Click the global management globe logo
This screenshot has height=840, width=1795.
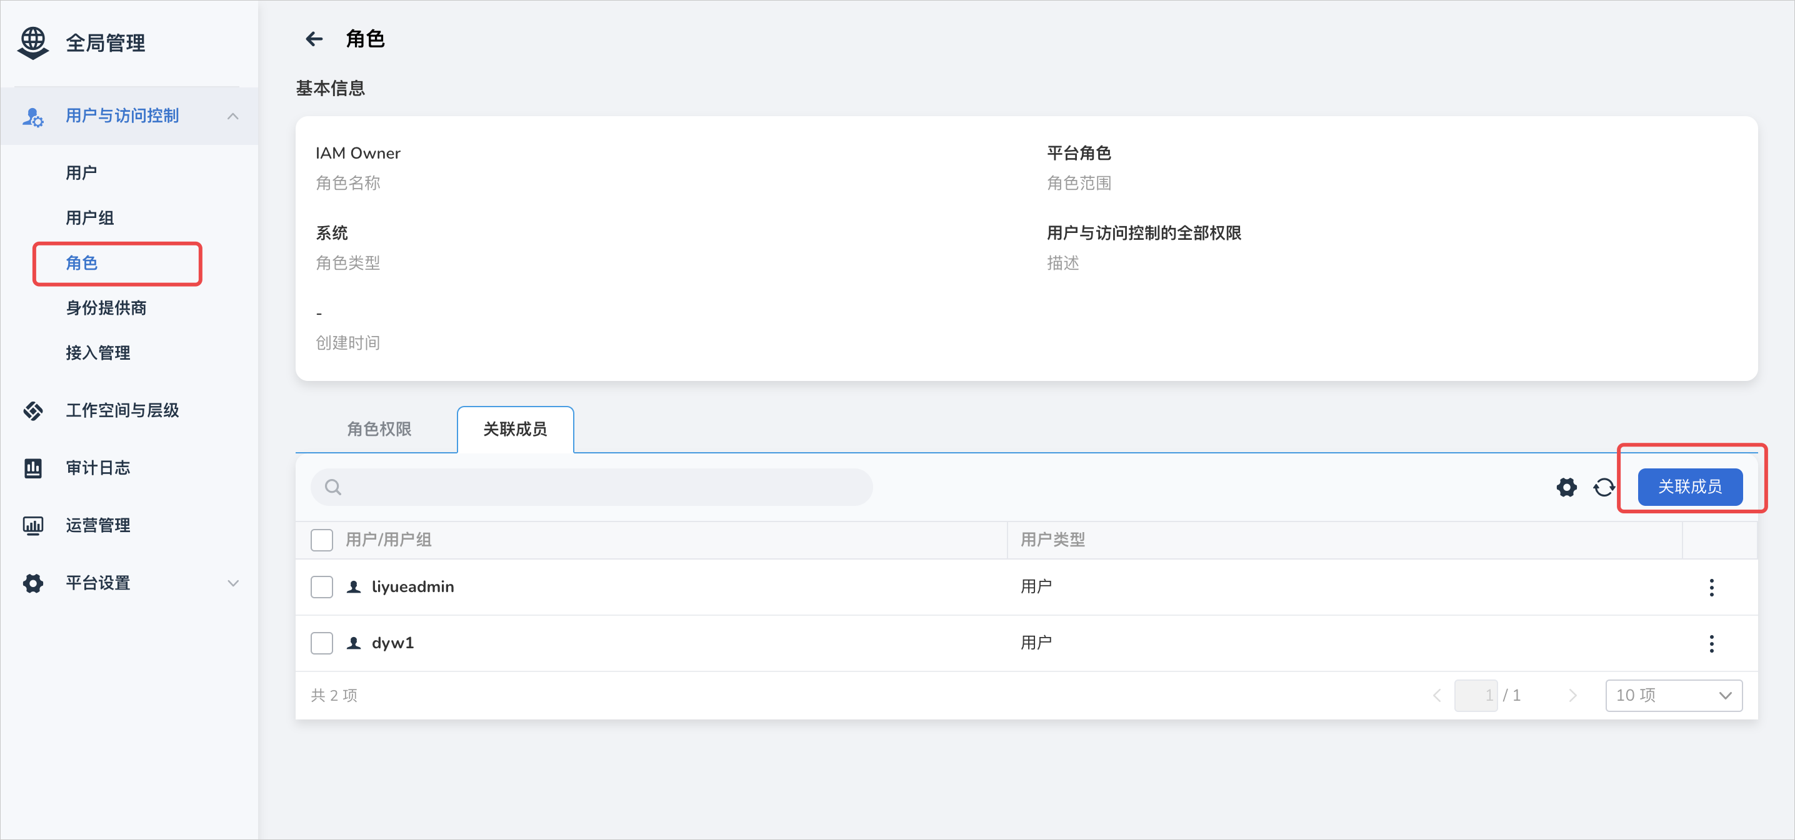click(32, 43)
